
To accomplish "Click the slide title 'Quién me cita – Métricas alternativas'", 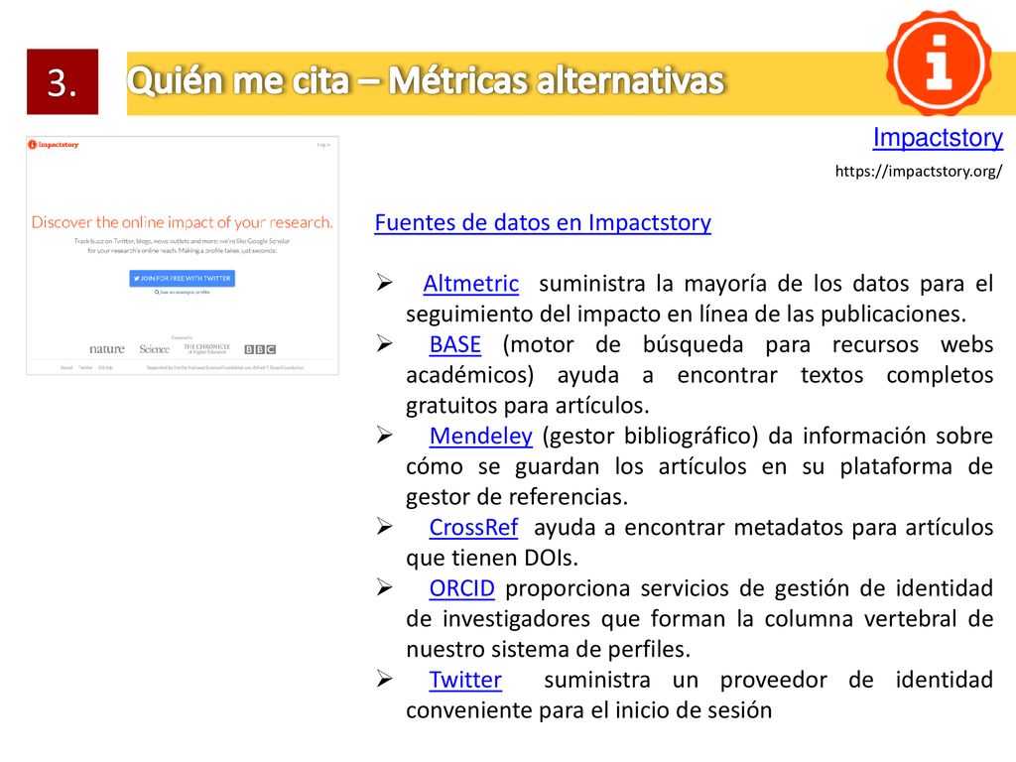I will [426, 81].
